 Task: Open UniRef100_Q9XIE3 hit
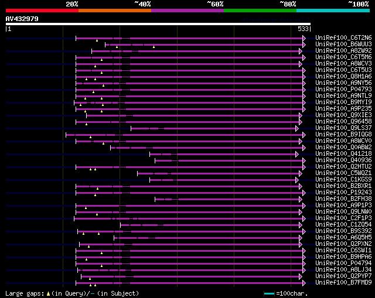pos(343,115)
